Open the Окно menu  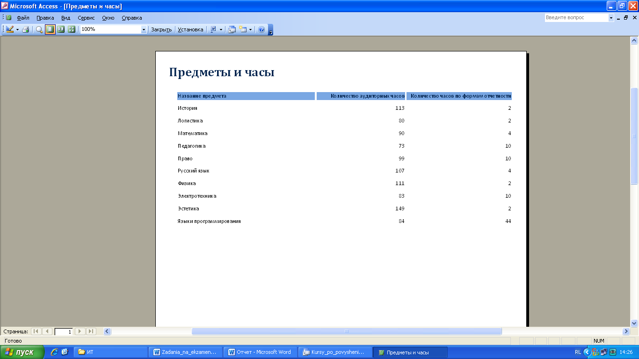click(108, 18)
